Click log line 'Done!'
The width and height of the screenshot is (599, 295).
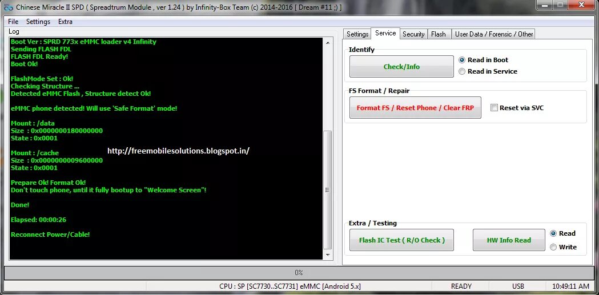pos(20,205)
